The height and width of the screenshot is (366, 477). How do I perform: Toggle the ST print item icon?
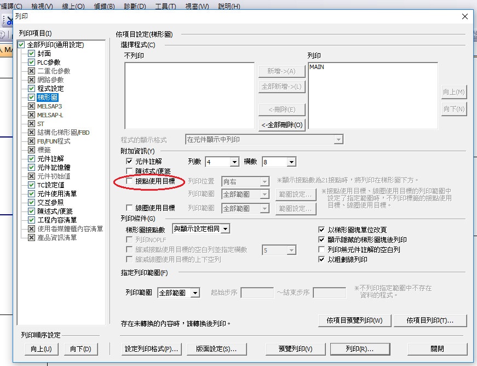tap(31, 124)
